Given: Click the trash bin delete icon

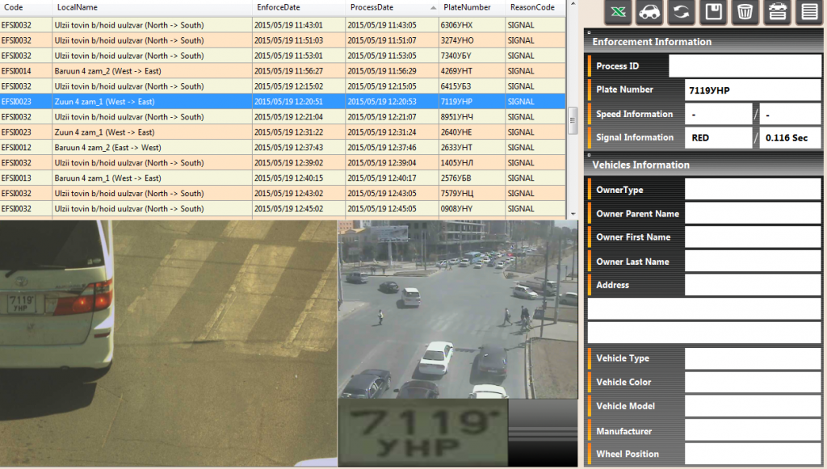Looking at the screenshot, I should tap(745, 12).
